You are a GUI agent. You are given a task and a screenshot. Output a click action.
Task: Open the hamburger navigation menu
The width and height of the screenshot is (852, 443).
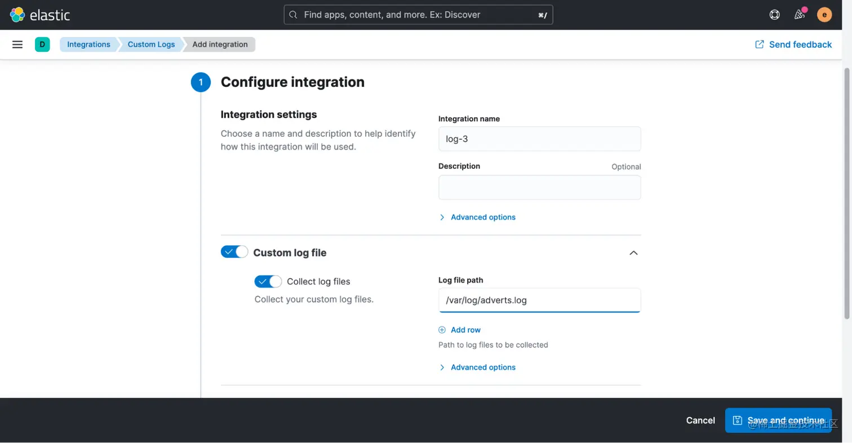click(x=17, y=44)
